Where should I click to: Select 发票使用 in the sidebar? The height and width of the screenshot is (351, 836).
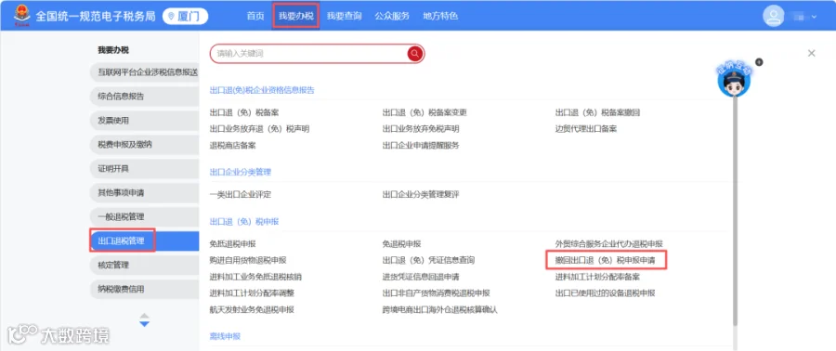[145, 121]
